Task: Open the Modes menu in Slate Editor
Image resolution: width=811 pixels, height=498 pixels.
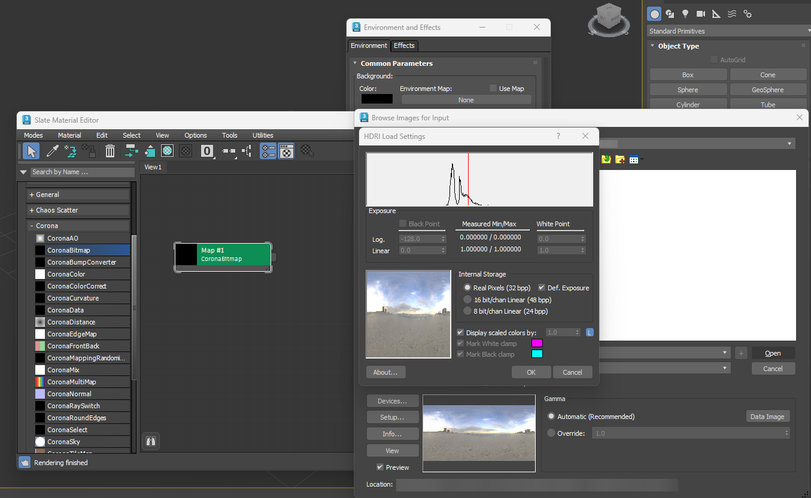Action: point(34,135)
